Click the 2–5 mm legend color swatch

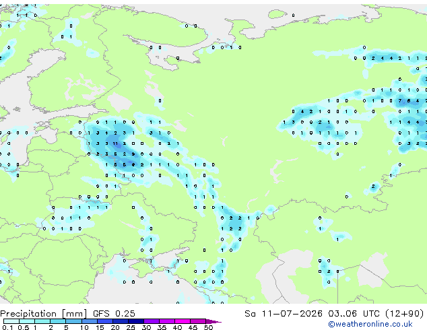59,321
